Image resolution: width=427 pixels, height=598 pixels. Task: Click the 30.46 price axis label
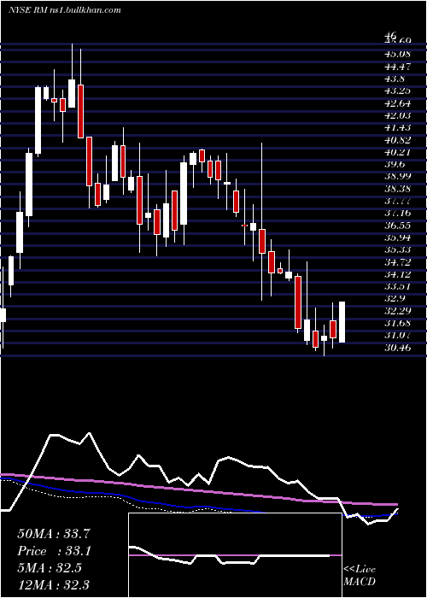pyautogui.click(x=398, y=348)
